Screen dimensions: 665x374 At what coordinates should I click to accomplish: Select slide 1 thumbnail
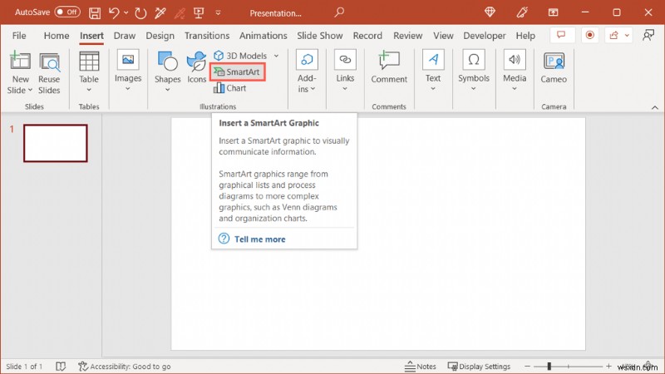(56, 143)
